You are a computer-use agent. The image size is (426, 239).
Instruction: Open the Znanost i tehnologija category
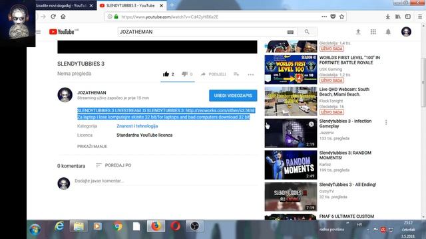(137, 126)
